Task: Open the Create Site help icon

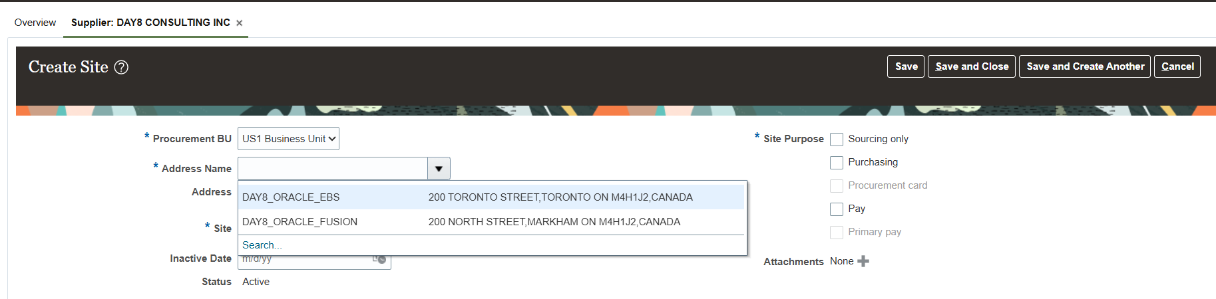Action: 121,67
